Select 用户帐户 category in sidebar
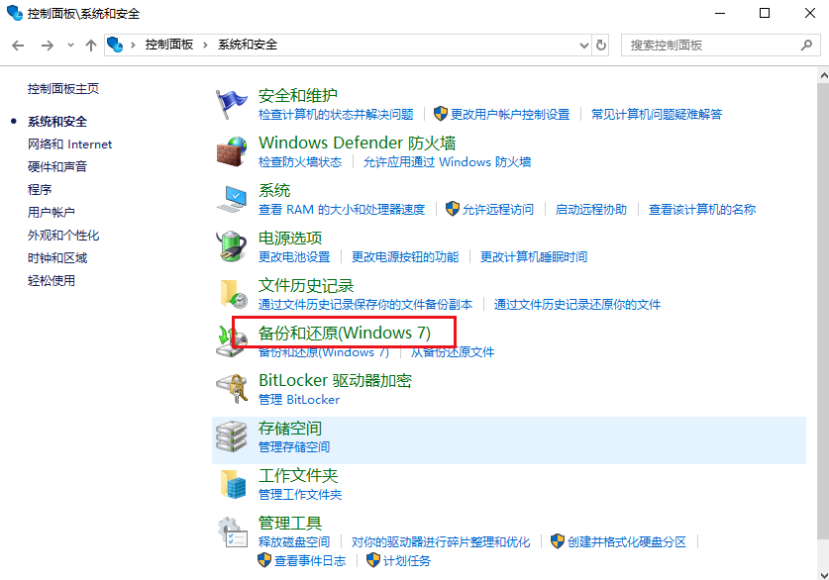 [52, 213]
